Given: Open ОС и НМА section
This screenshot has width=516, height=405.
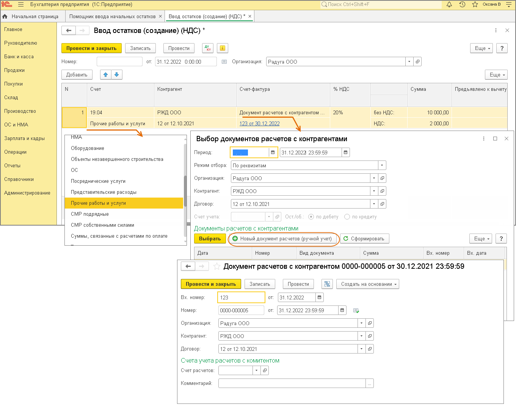Looking at the screenshot, I should click(16, 125).
